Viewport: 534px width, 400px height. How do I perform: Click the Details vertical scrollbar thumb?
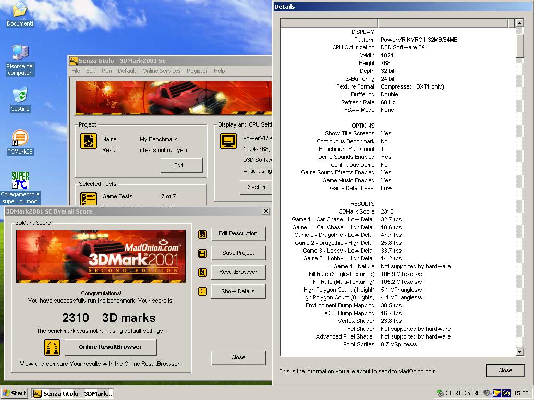[520, 46]
